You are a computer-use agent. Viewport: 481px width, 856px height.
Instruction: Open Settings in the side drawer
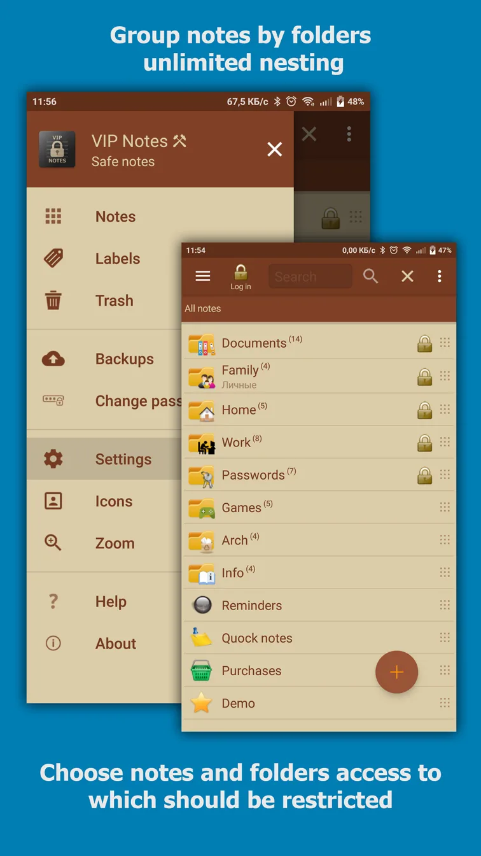tap(123, 459)
